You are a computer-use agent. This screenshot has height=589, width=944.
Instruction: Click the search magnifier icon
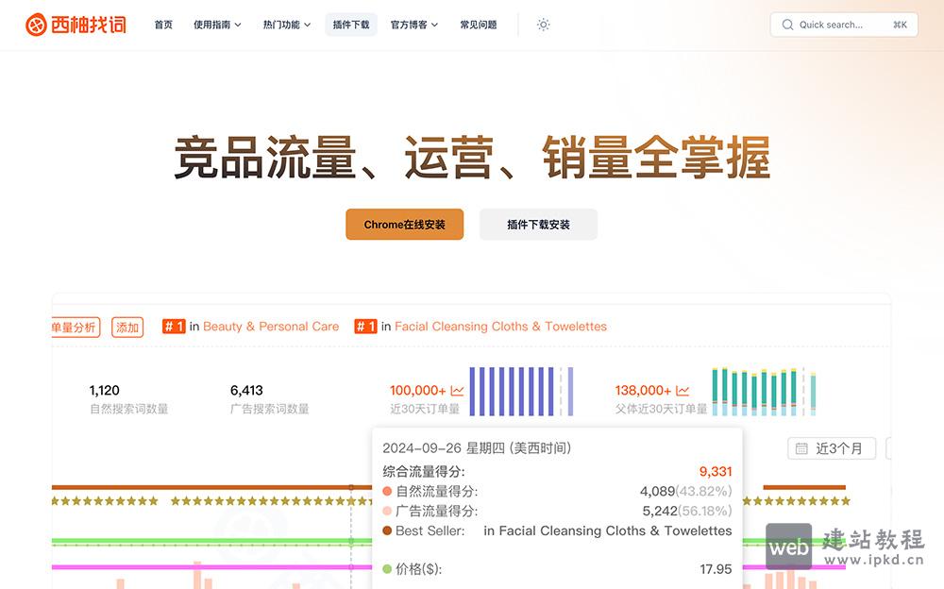coord(787,25)
